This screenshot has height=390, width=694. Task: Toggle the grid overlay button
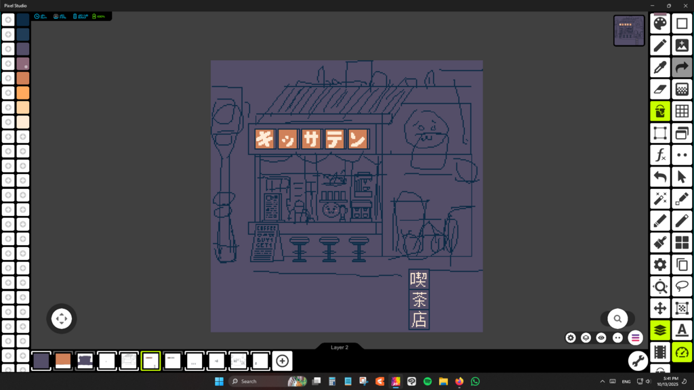click(682, 111)
